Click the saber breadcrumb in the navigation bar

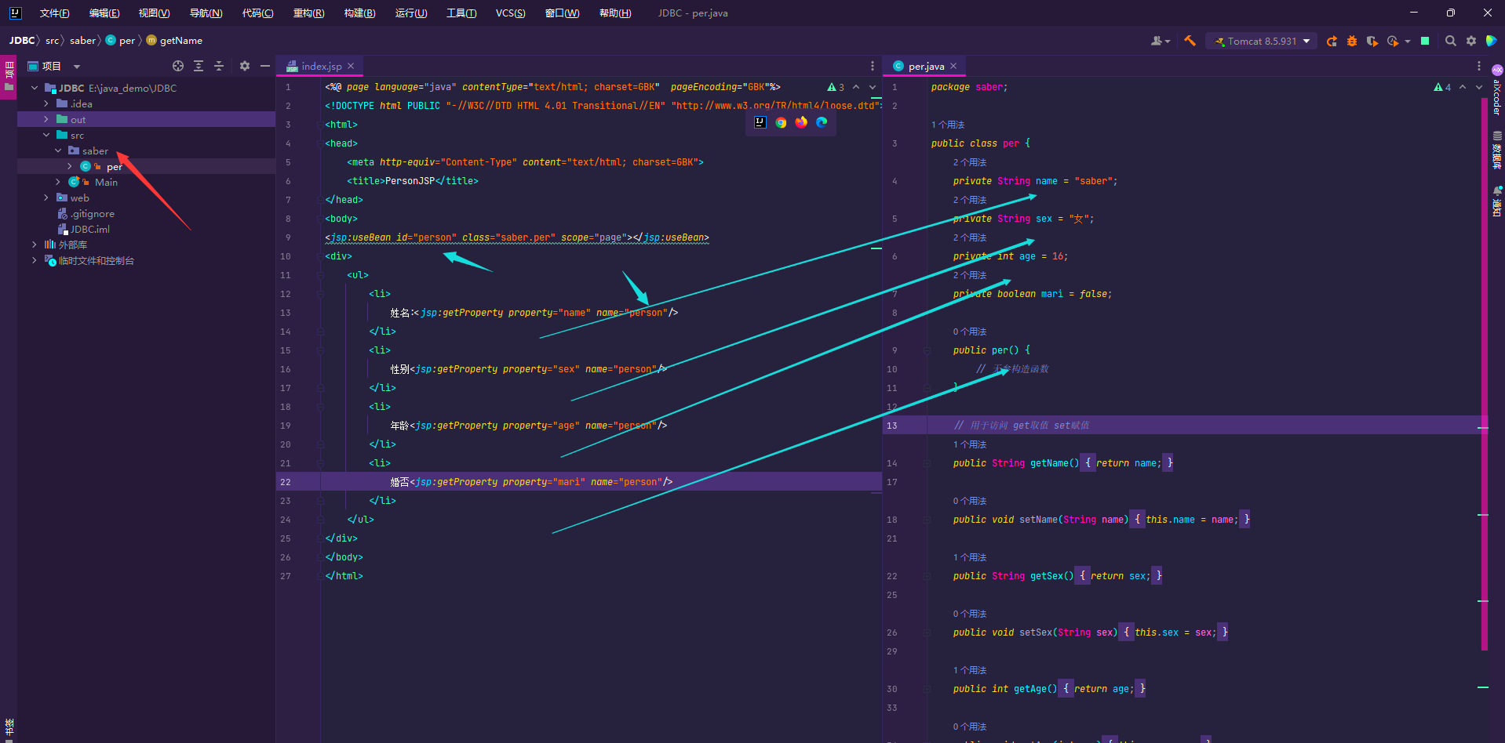click(x=82, y=40)
